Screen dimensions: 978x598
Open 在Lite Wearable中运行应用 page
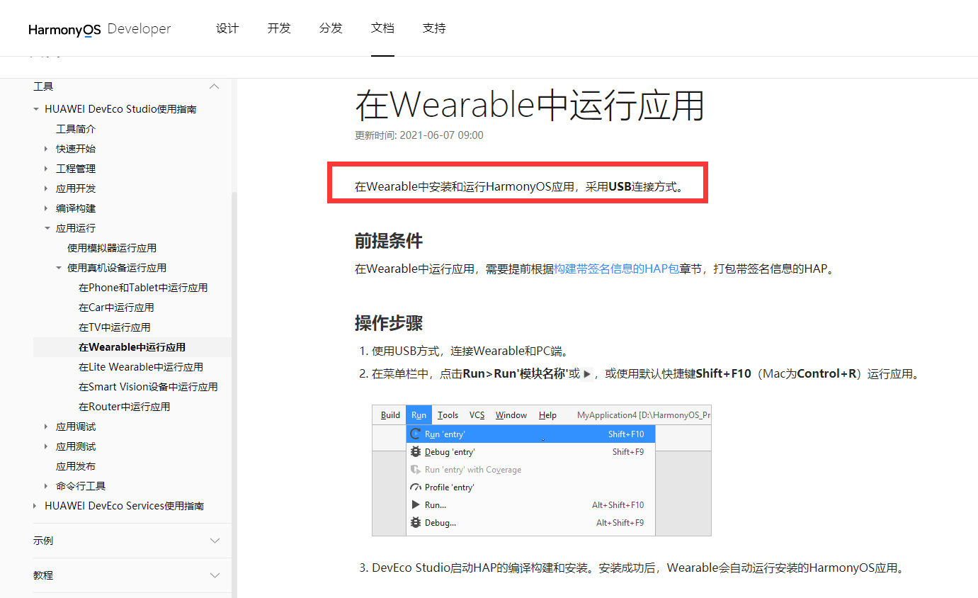tap(141, 367)
